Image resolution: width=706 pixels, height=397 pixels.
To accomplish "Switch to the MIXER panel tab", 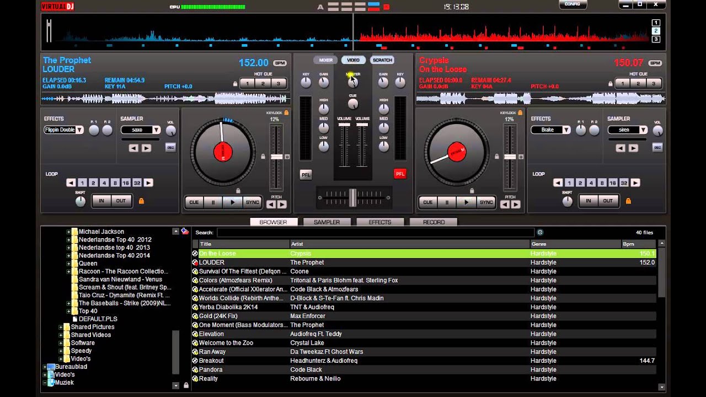I will 326,60.
